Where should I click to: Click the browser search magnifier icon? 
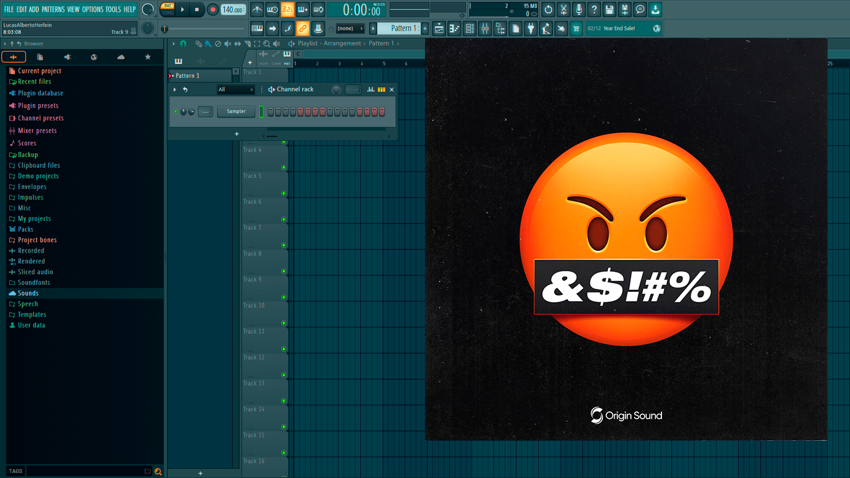(x=158, y=471)
